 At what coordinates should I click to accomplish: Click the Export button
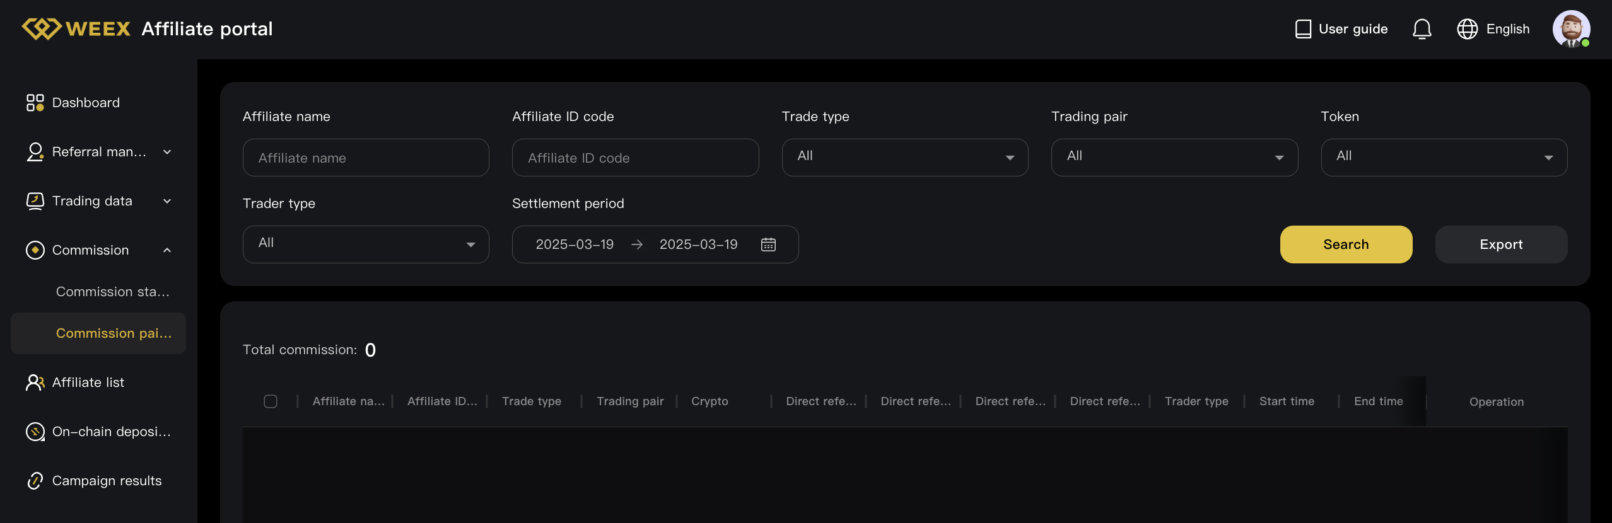click(1501, 244)
